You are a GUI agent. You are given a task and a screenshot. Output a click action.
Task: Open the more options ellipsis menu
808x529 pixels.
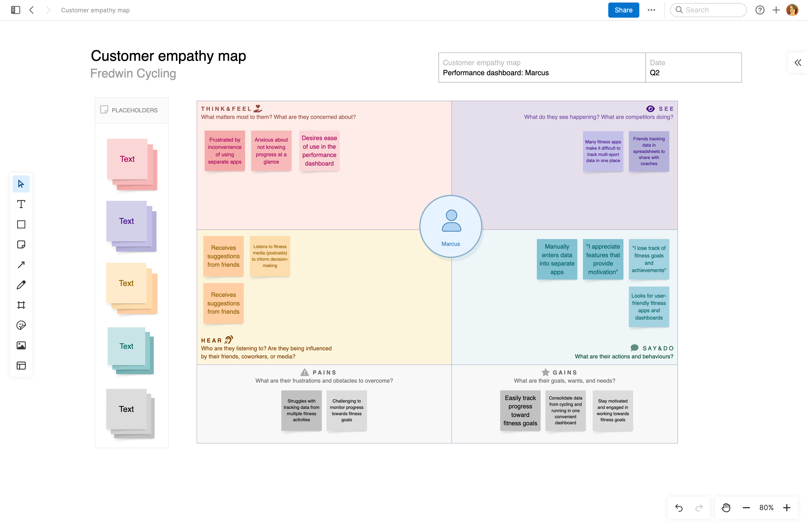click(x=651, y=10)
